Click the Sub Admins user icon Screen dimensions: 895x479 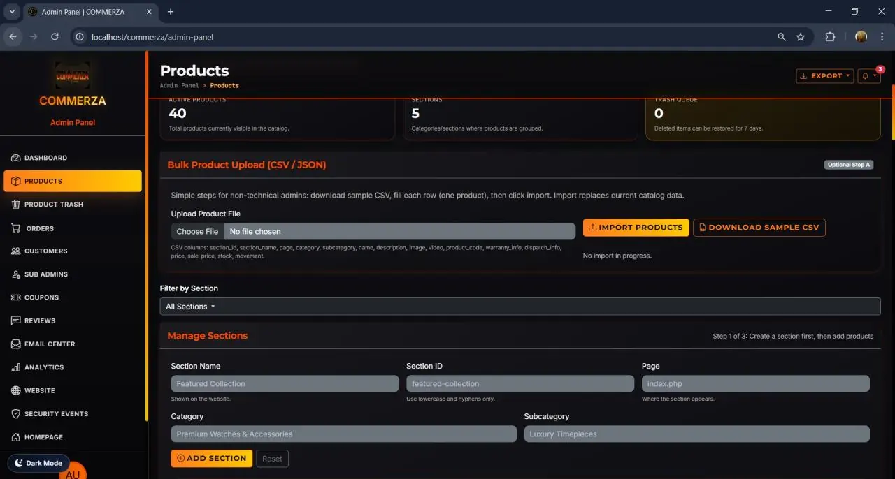(16, 274)
